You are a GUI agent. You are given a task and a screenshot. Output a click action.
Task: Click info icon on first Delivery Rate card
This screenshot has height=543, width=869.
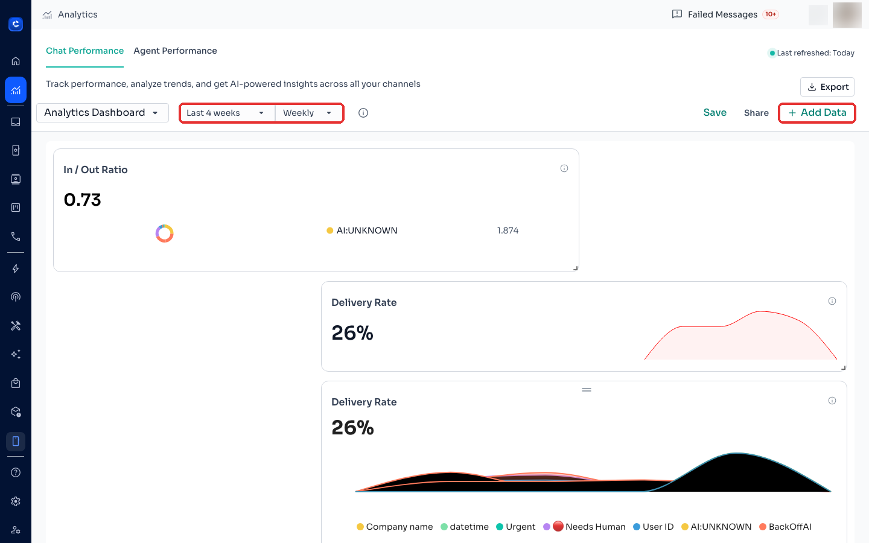(x=832, y=301)
